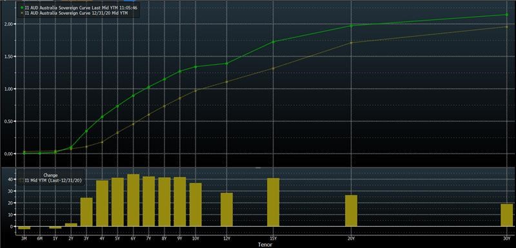Select the 20Y change bar

(351, 211)
